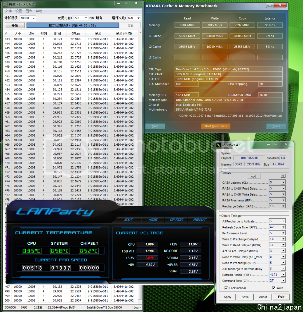The height and width of the screenshot is (312, 303).
Task: Open the CAS# Latency (CL) dropdown
Action: [x=283, y=182]
